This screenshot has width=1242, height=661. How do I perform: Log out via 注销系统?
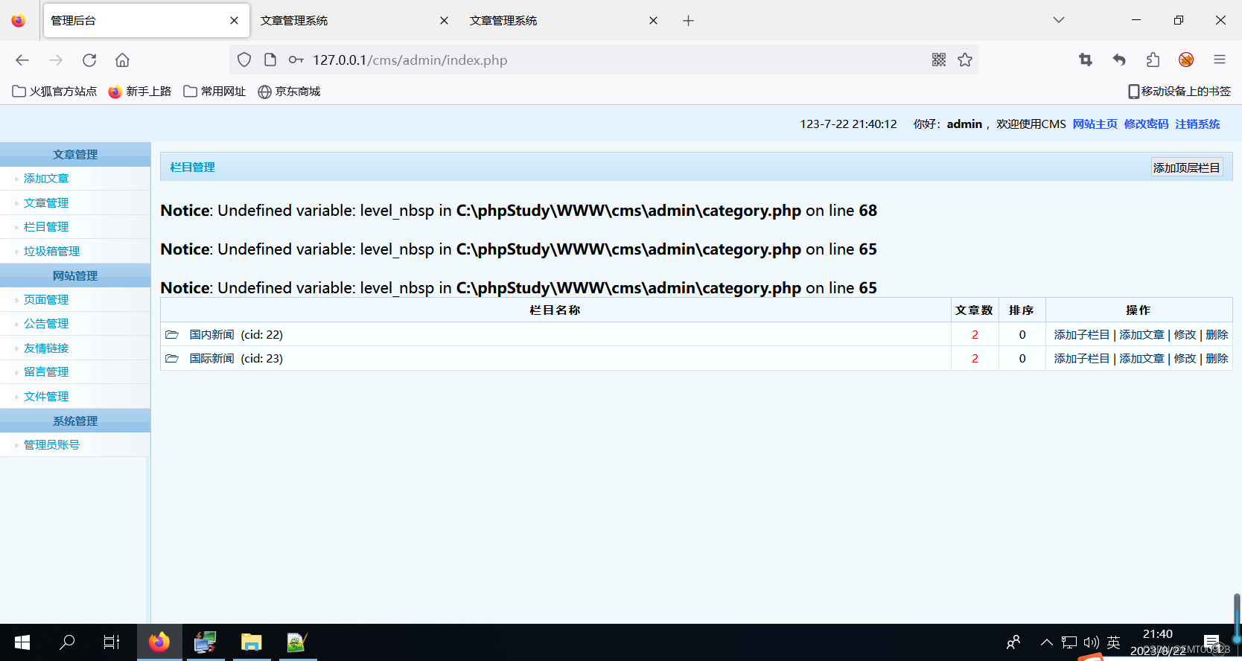(1197, 124)
